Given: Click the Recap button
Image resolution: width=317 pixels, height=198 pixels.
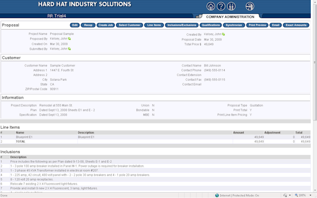Looking at the screenshot, I should (88, 25).
